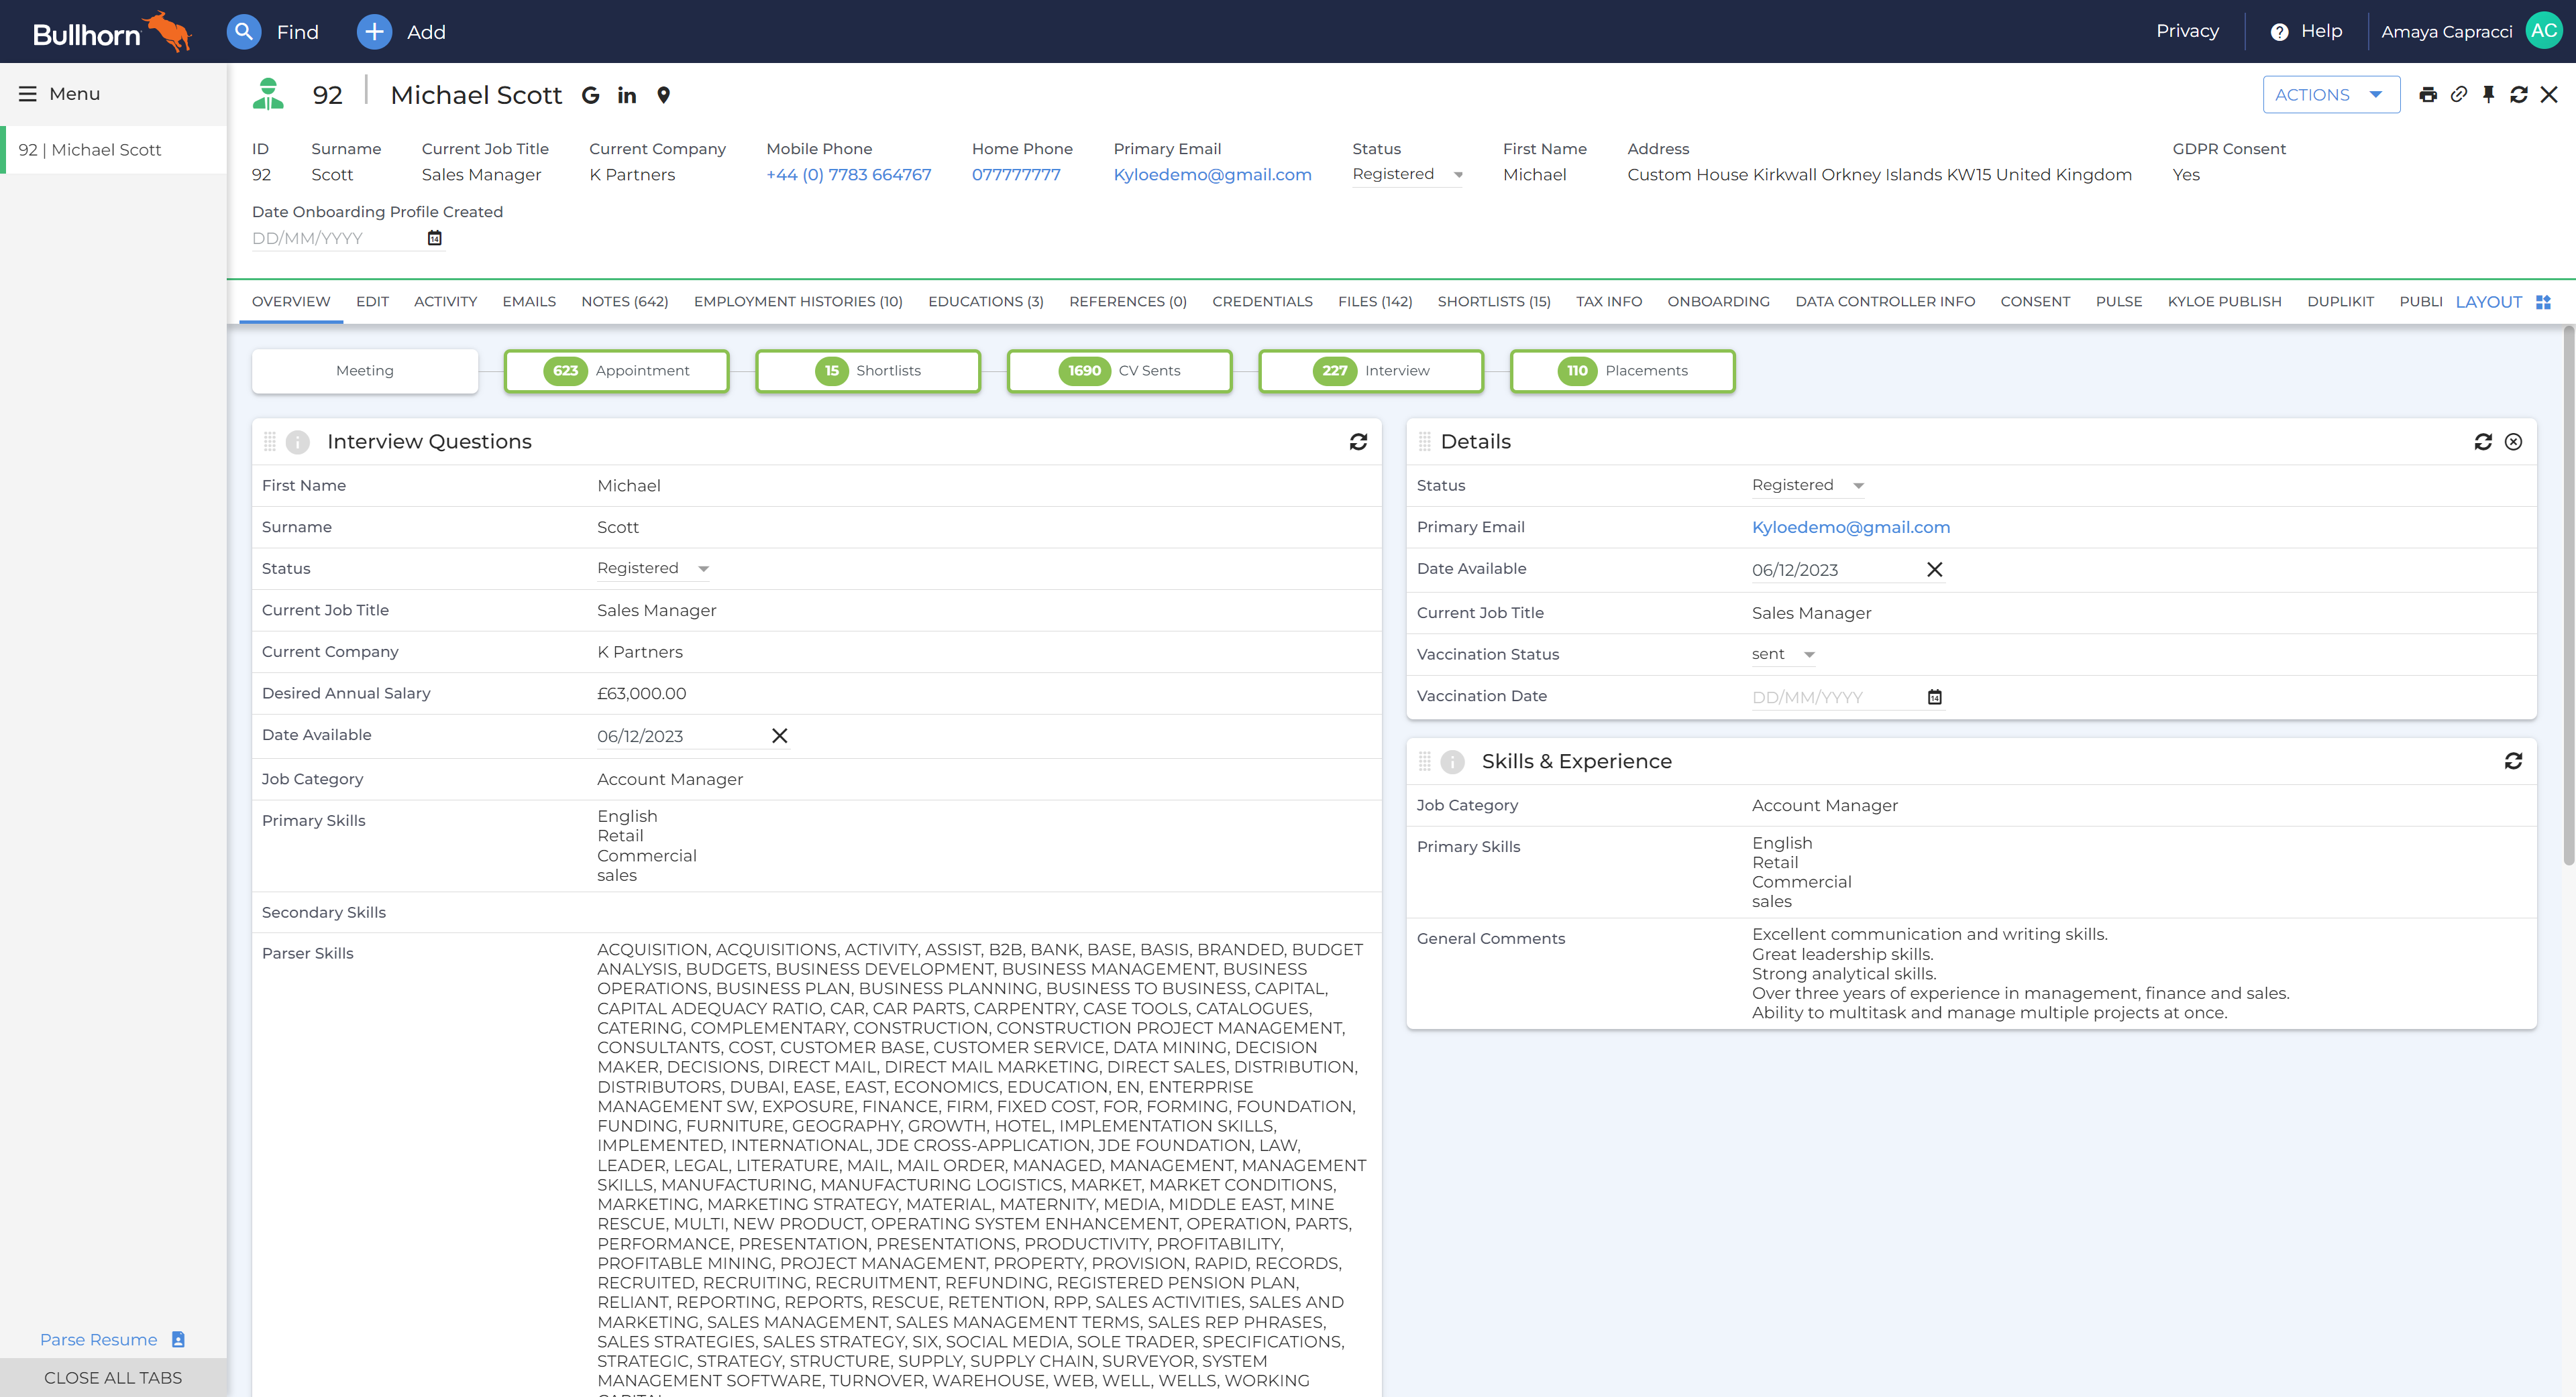Open the Help question mark icon

tap(2279, 32)
